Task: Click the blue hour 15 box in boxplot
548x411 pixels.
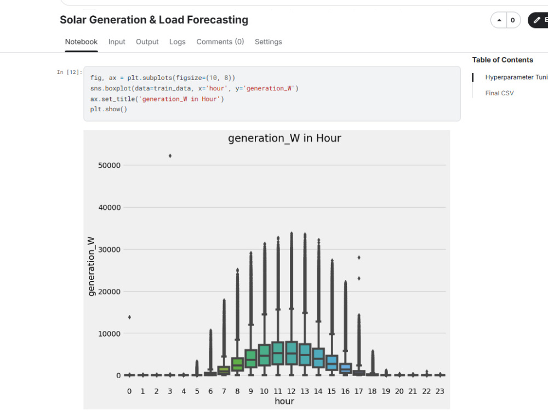Action: pos(332,362)
